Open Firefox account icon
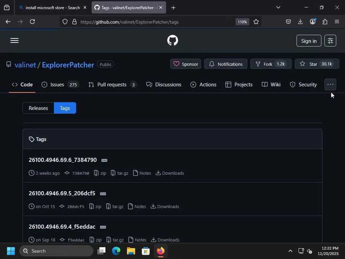 (313, 22)
